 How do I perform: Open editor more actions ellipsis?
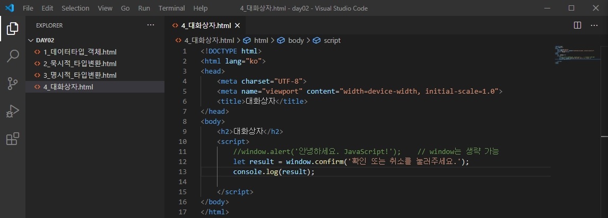click(x=594, y=25)
